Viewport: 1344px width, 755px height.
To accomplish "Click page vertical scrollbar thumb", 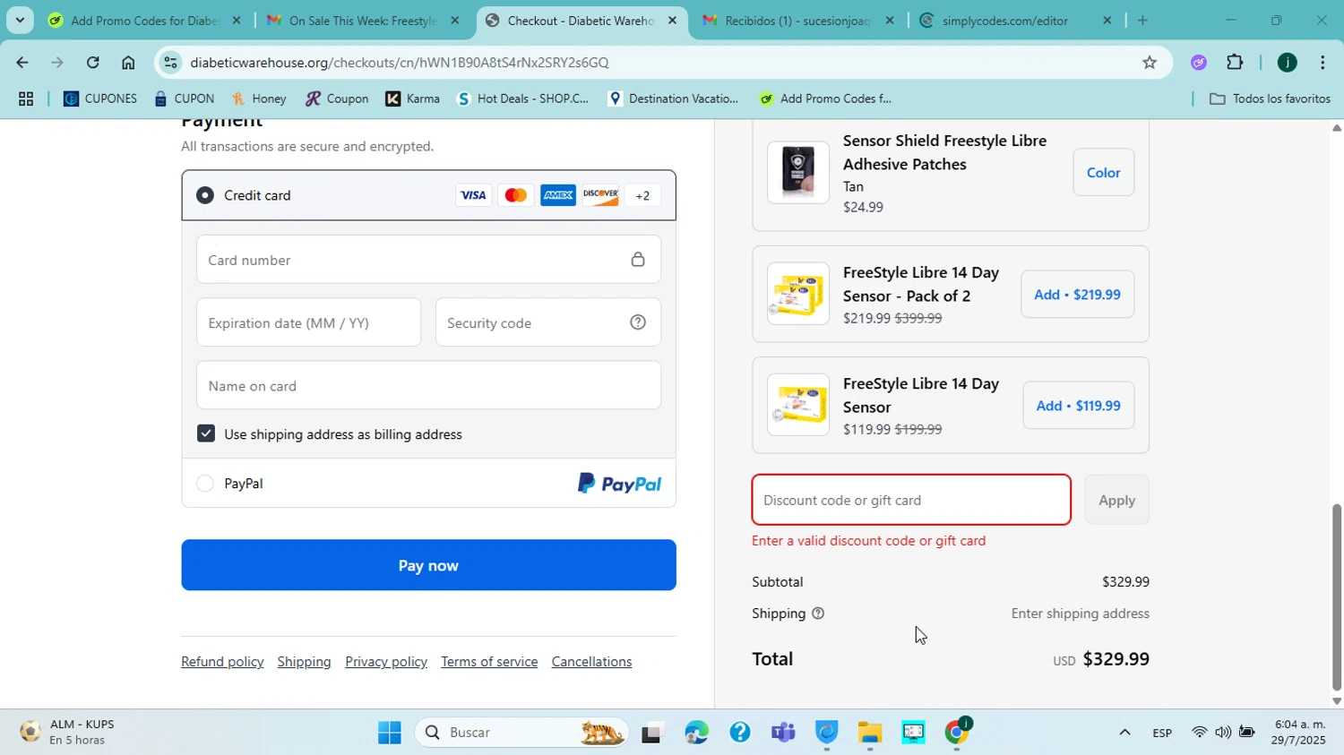I will tap(1337, 596).
